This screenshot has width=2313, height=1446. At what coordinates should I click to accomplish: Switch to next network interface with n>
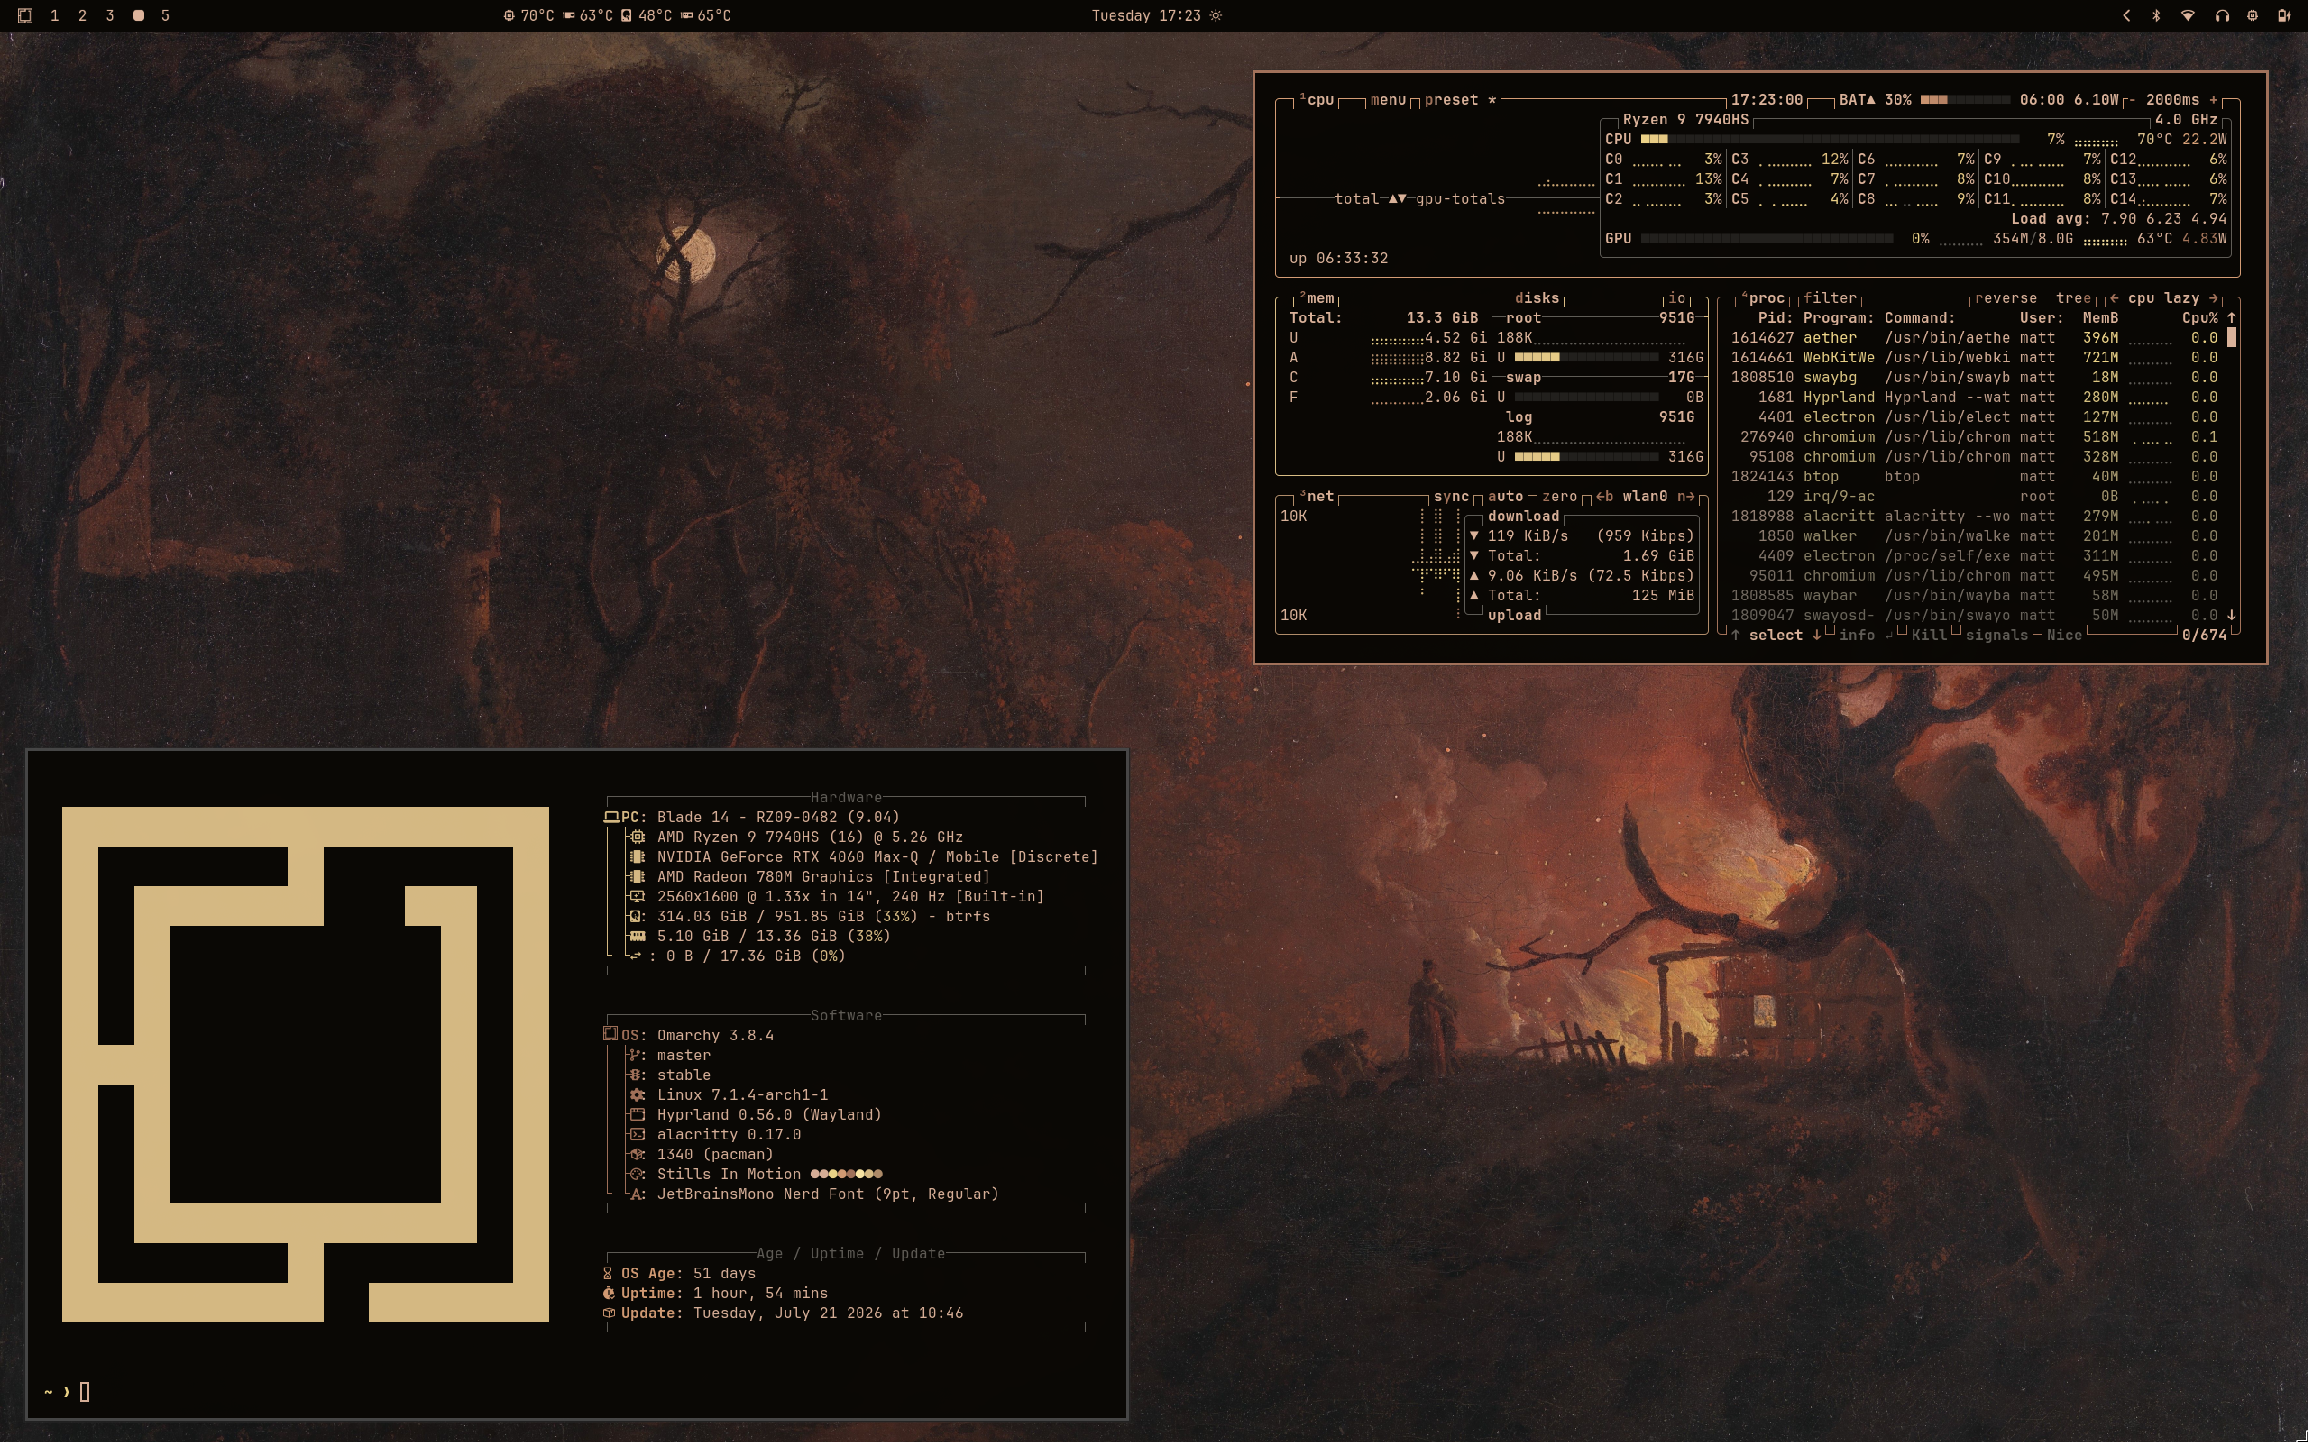[x=1688, y=497]
